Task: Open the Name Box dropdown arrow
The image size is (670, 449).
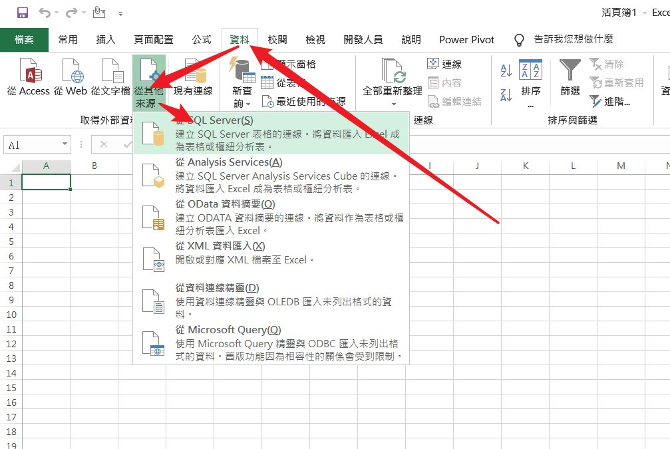Action: tap(65, 144)
